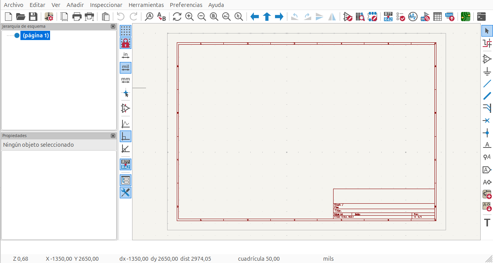Save the schematic using the floppy icon
Viewport: 493px width, 263px height.
[x=33, y=17]
